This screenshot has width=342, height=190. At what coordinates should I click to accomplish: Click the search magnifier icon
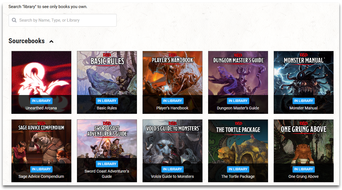(x=14, y=20)
